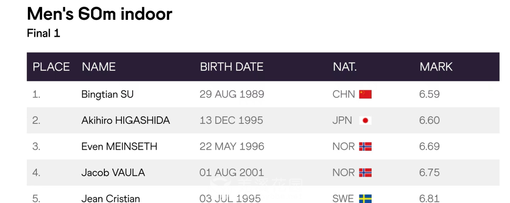Click the NAME column header

tap(99, 67)
